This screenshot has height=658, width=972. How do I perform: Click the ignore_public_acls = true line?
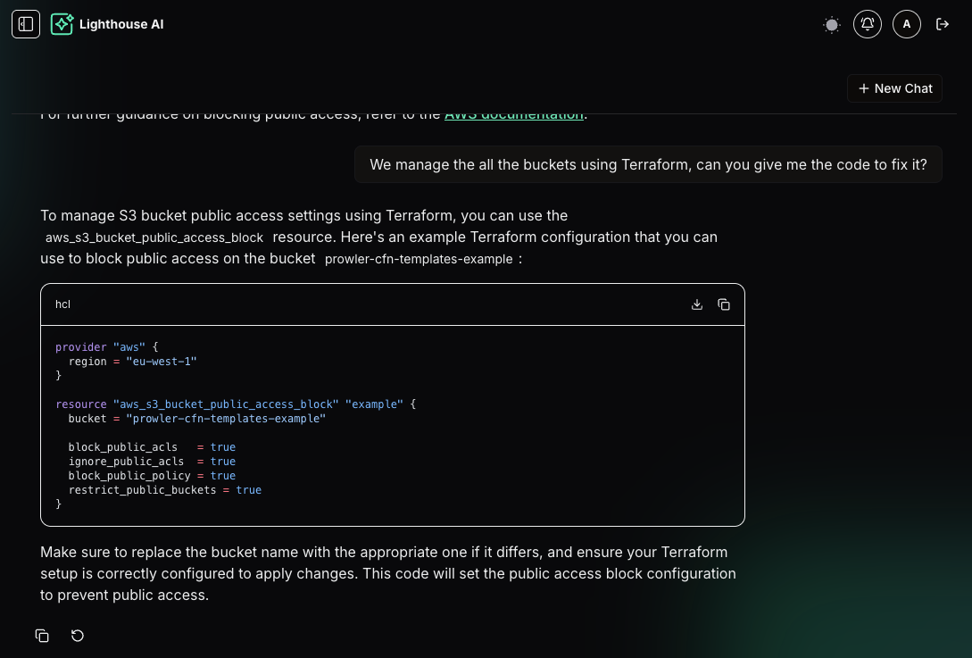pos(152,462)
